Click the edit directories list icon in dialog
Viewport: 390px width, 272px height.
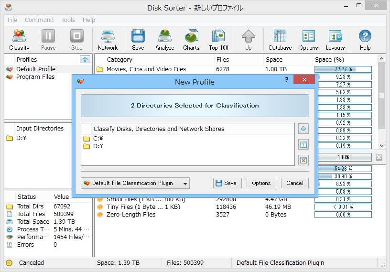point(303,144)
